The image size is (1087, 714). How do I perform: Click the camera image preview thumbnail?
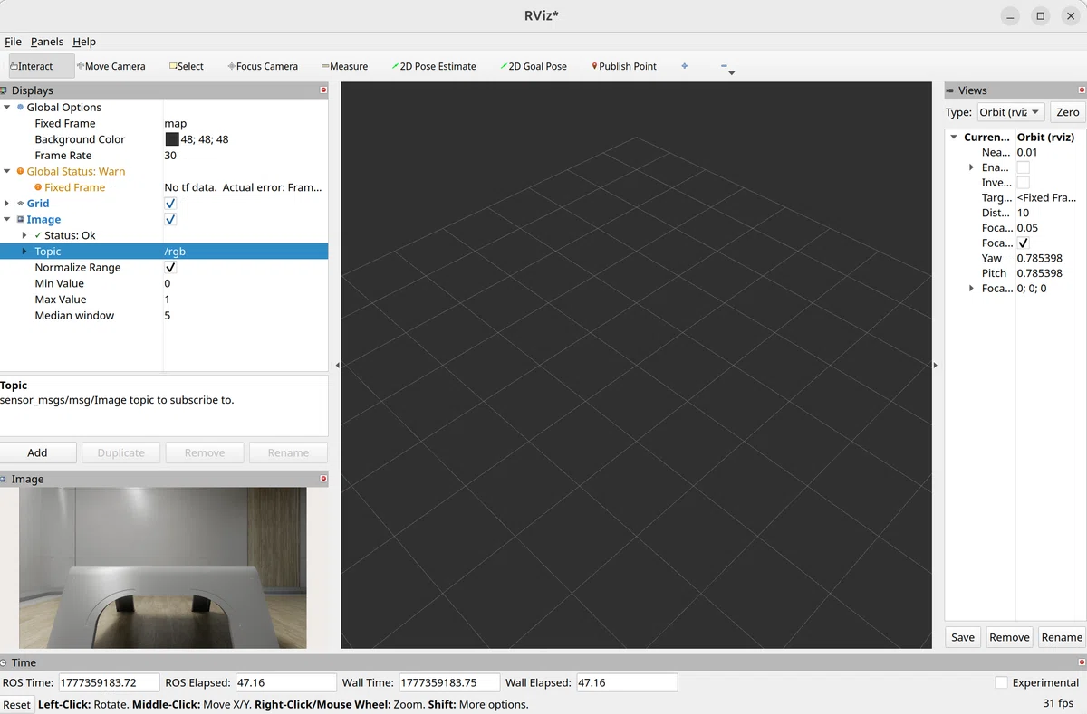click(163, 568)
